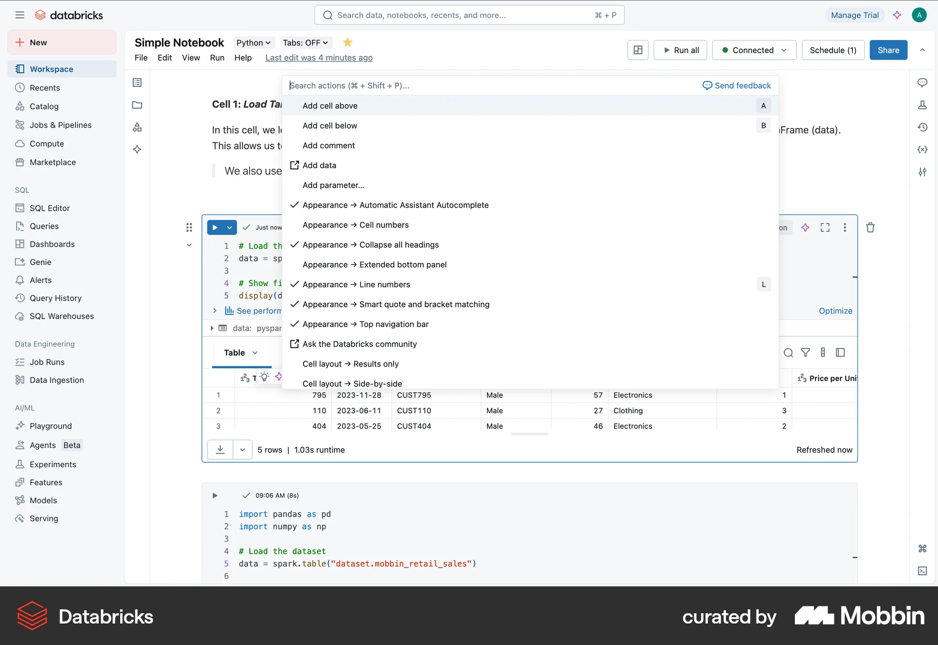This screenshot has width=938, height=645.
Task: Open the environment settings sliders icon
Action: pos(923,172)
